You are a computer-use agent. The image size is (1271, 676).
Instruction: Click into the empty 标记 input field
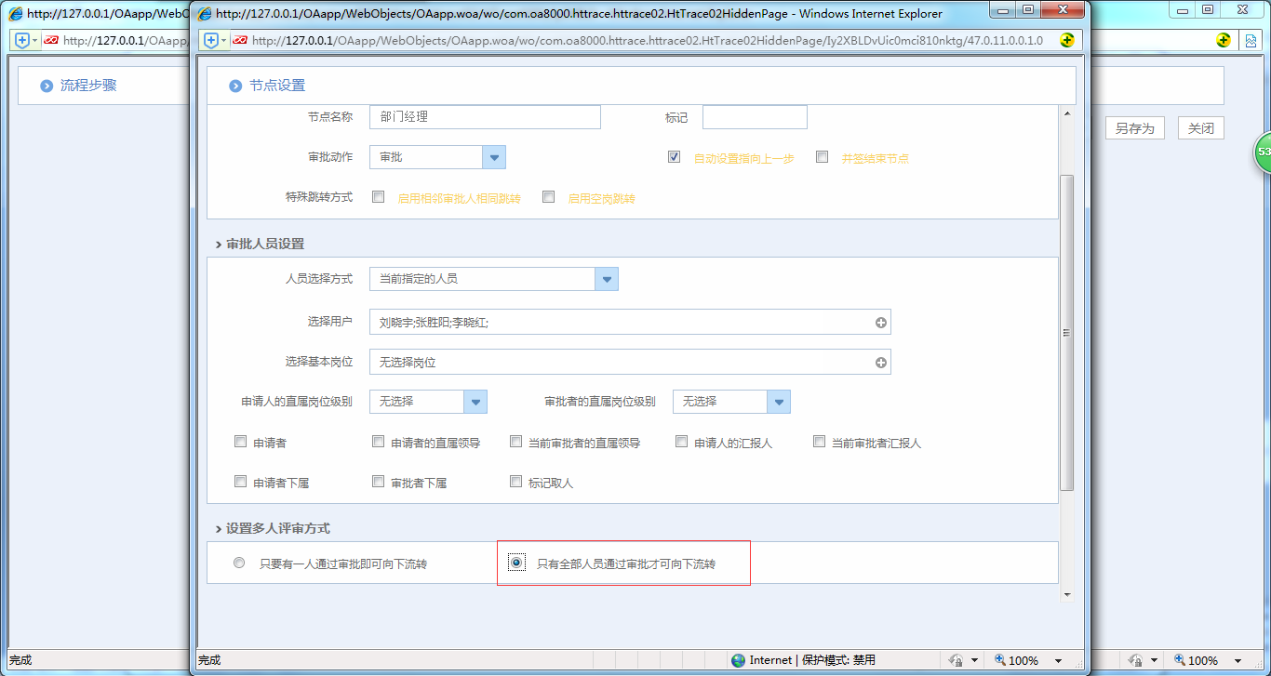[x=755, y=117]
